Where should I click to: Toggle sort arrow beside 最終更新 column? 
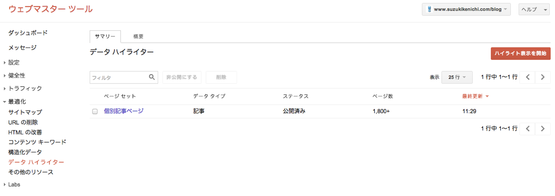point(487,96)
